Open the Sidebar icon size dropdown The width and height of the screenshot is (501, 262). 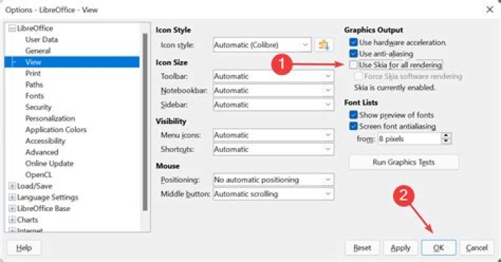[273, 105]
